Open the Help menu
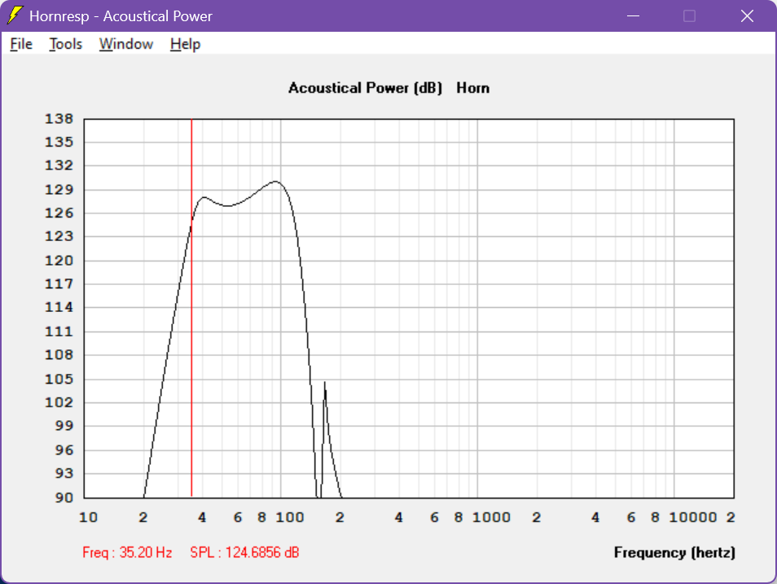The image size is (777, 584). [x=185, y=44]
